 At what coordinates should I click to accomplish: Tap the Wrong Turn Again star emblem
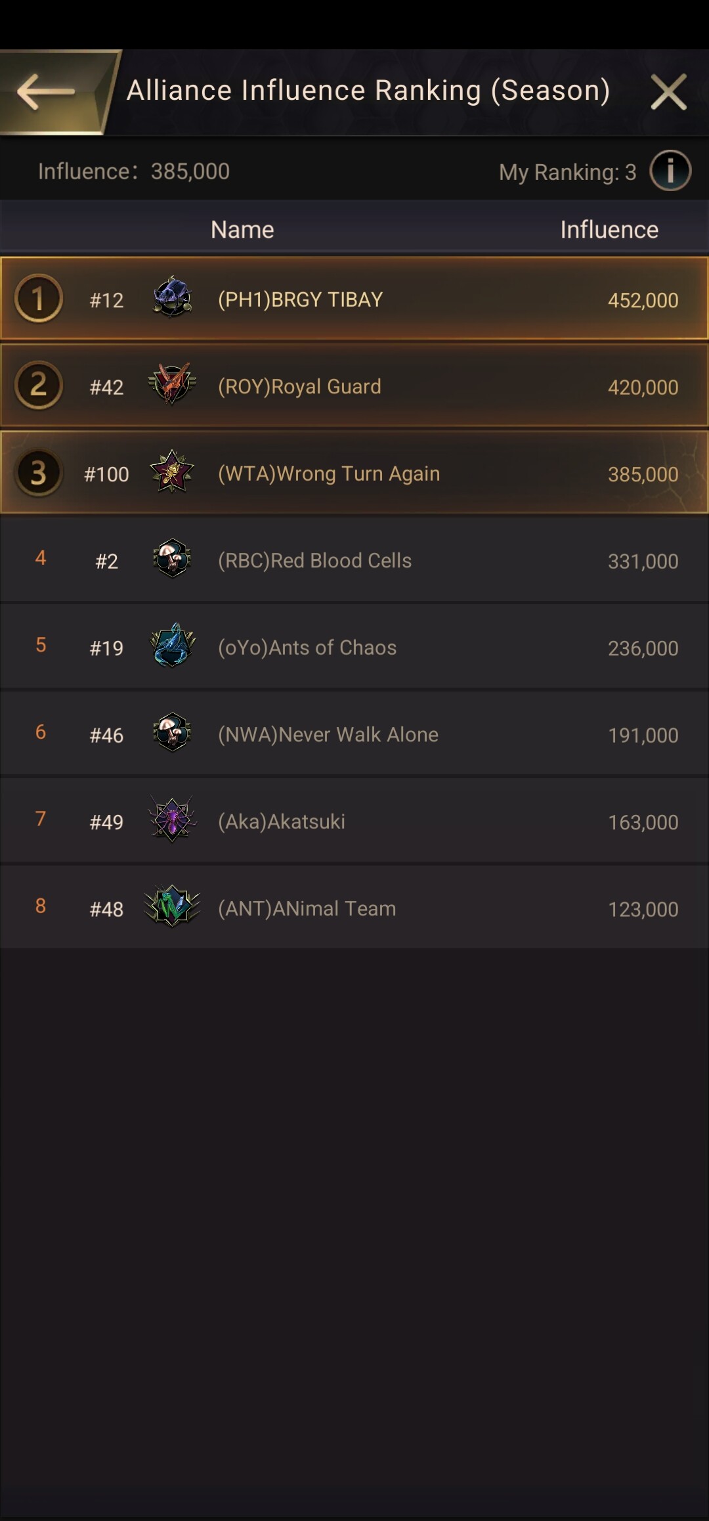point(172,472)
